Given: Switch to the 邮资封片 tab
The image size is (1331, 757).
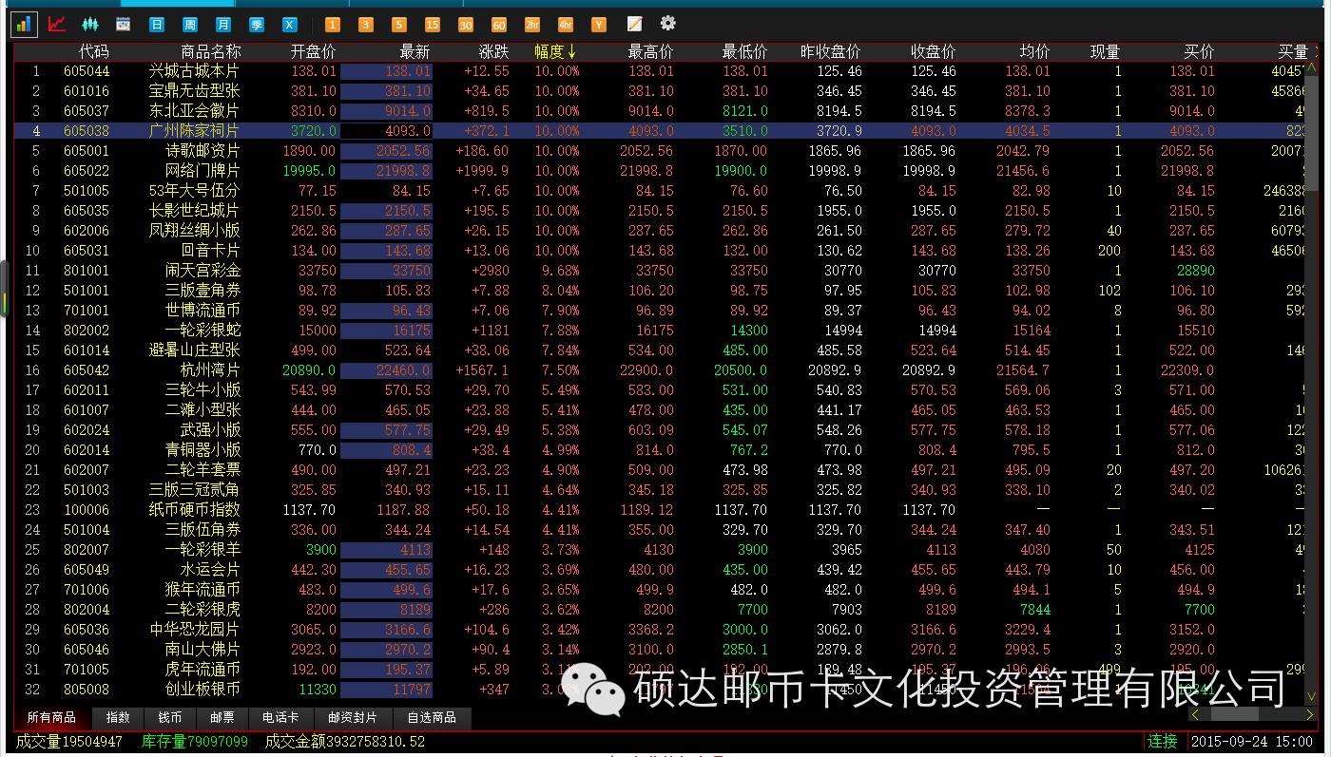Looking at the screenshot, I should coord(353,718).
